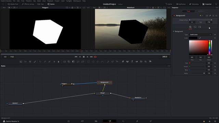This screenshot has width=219, height=123.
Task: Switch to the Media page icon
Action: point(68,121)
